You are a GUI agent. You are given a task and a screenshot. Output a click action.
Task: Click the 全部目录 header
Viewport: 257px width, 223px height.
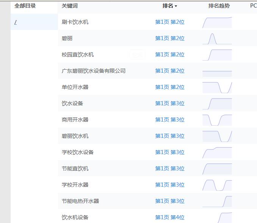(25, 6)
